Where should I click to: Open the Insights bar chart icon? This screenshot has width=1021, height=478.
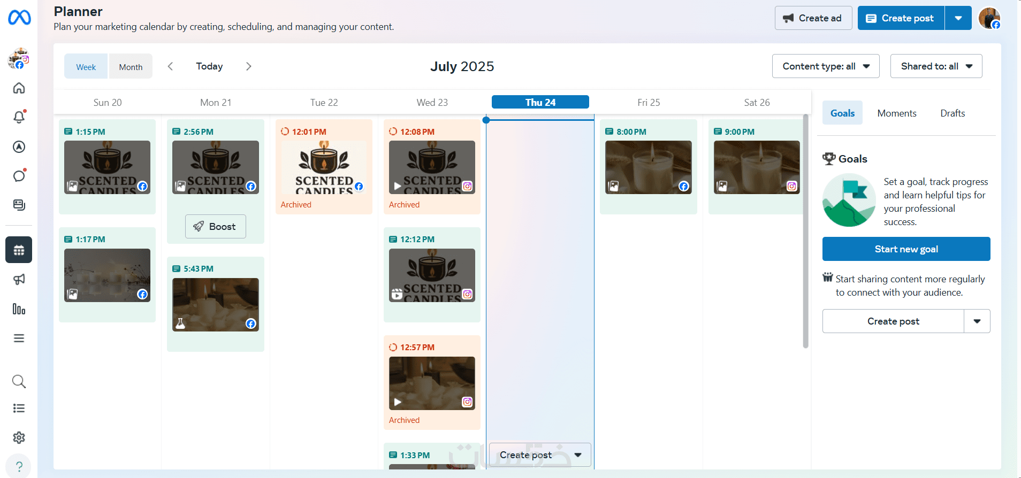[x=19, y=309]
